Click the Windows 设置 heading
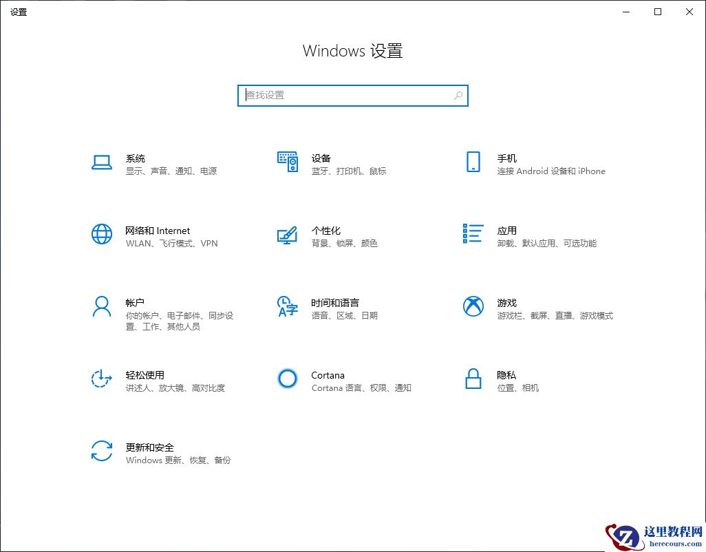The image size is (706, 552). pyautogui.click(x=352, y=51)
